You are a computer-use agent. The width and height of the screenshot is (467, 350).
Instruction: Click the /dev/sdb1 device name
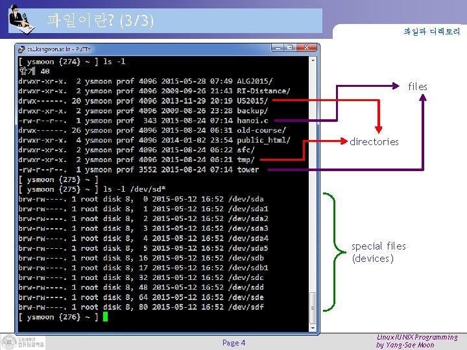[248, 268]
